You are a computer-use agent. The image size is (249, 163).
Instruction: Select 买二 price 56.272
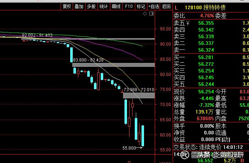(206, 64)
